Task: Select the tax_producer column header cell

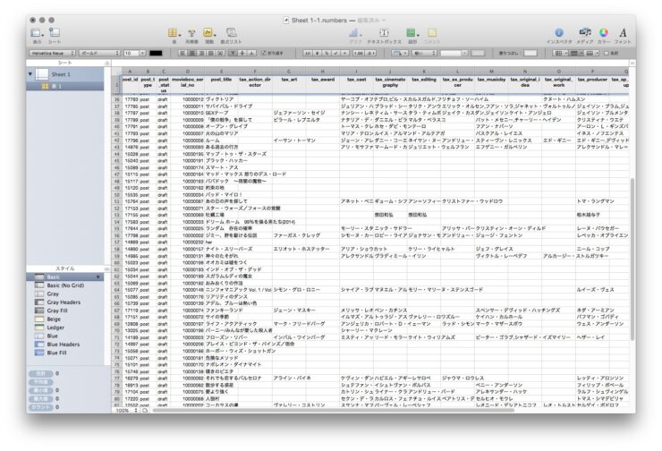Action: tap(592, 85)
